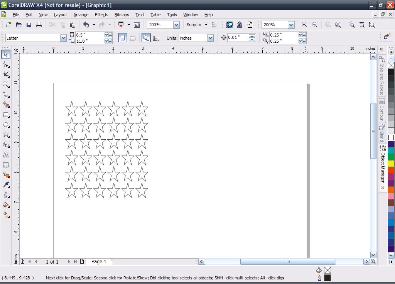395x284 pixels.
Task: Open the Arrange menu
Action: pos(81,15)
